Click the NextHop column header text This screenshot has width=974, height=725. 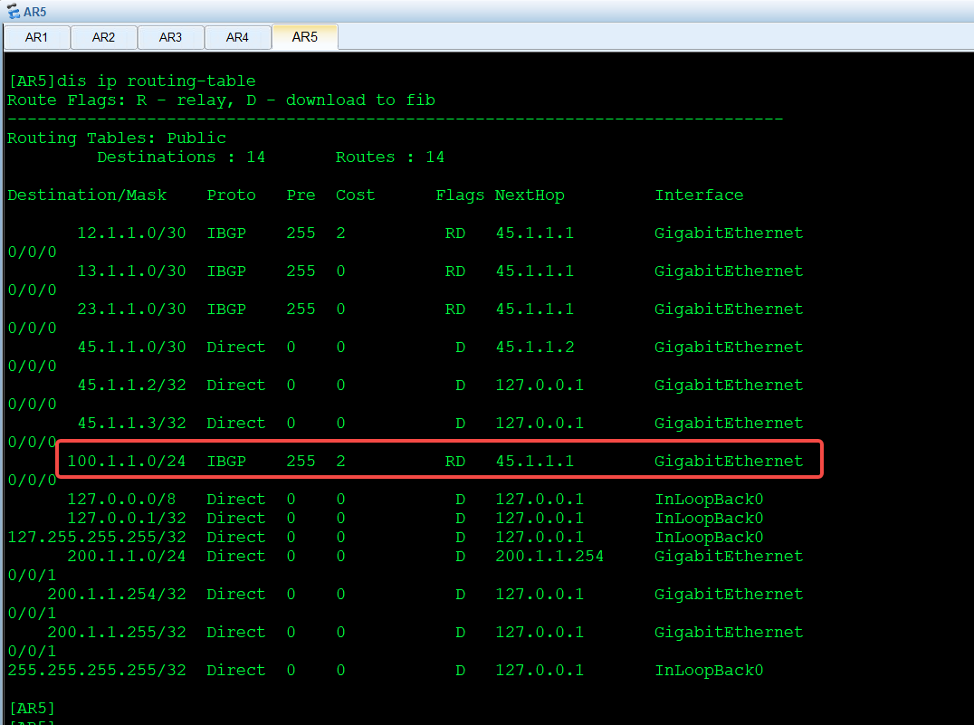click(x=530, y=196)
